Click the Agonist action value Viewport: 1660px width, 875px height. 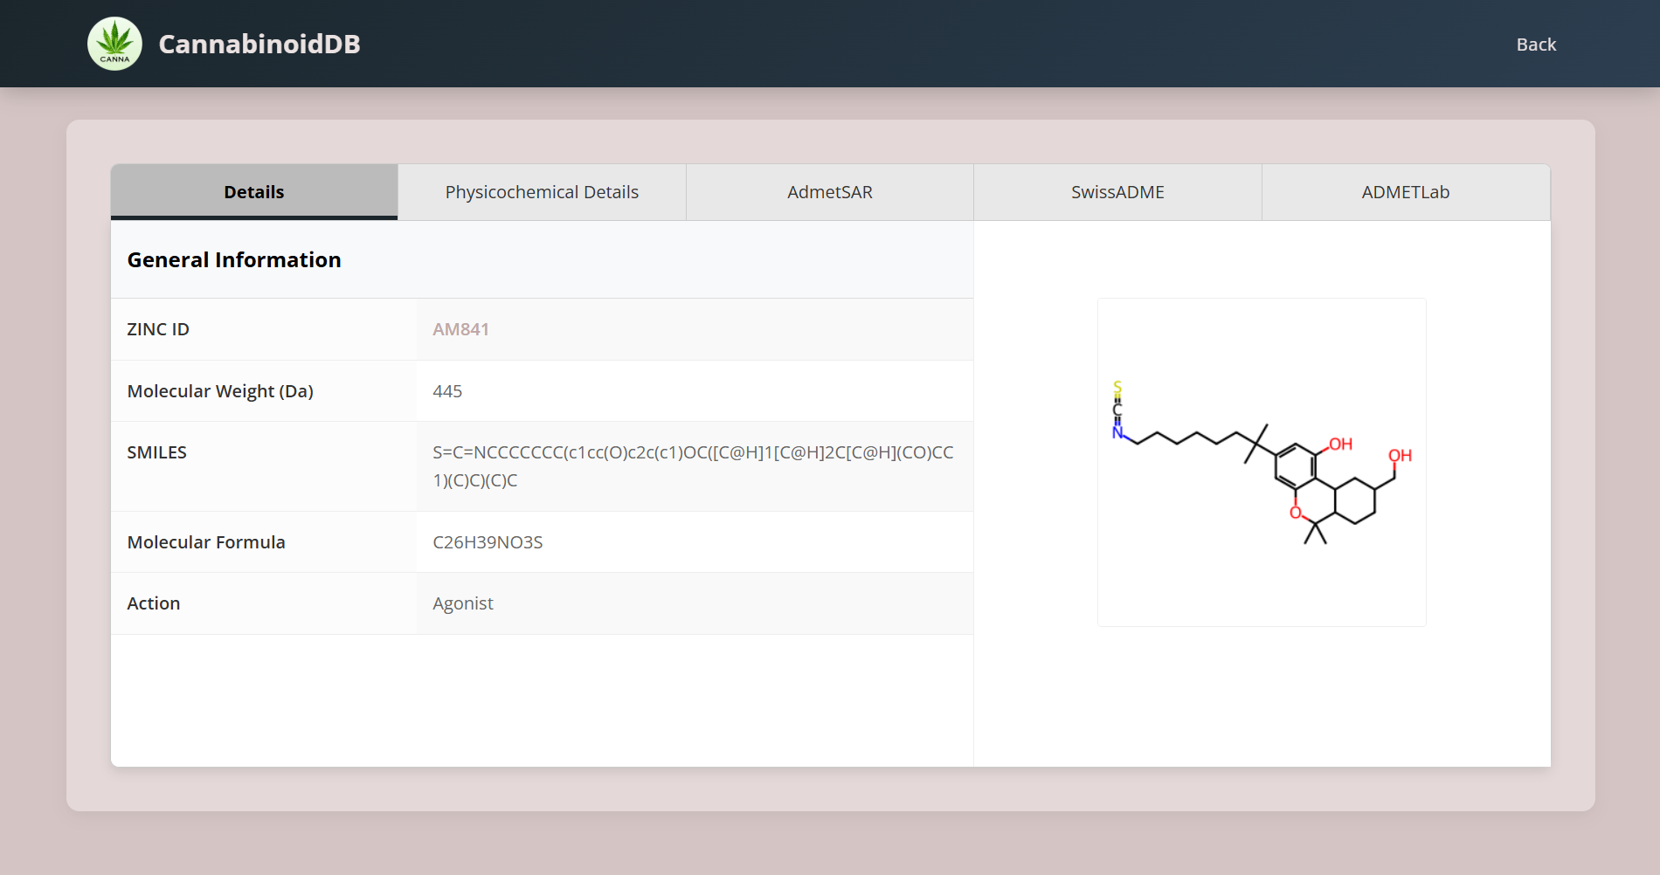[x=462, y=603]
